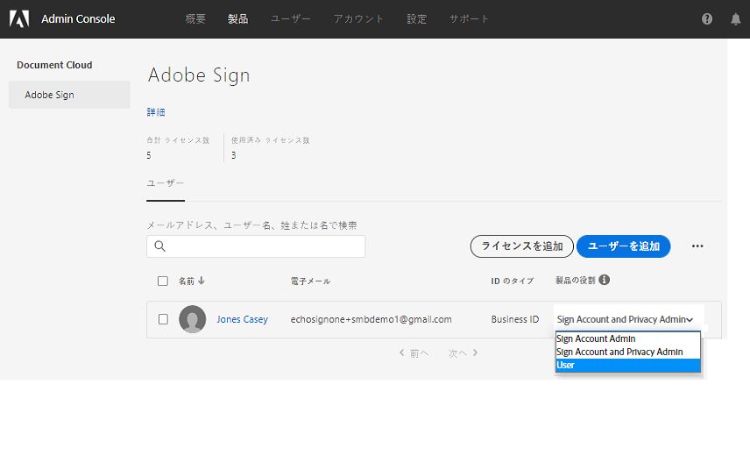Choose "User" in the role dropdown list
This screenshot has width=750, height=470.
point(566,365)
